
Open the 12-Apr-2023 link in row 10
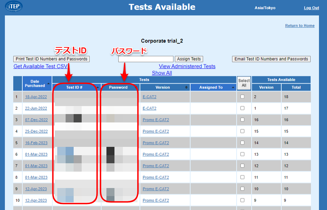36,201
